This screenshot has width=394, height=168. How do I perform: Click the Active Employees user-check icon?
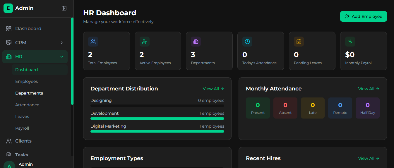click(144, 42)
